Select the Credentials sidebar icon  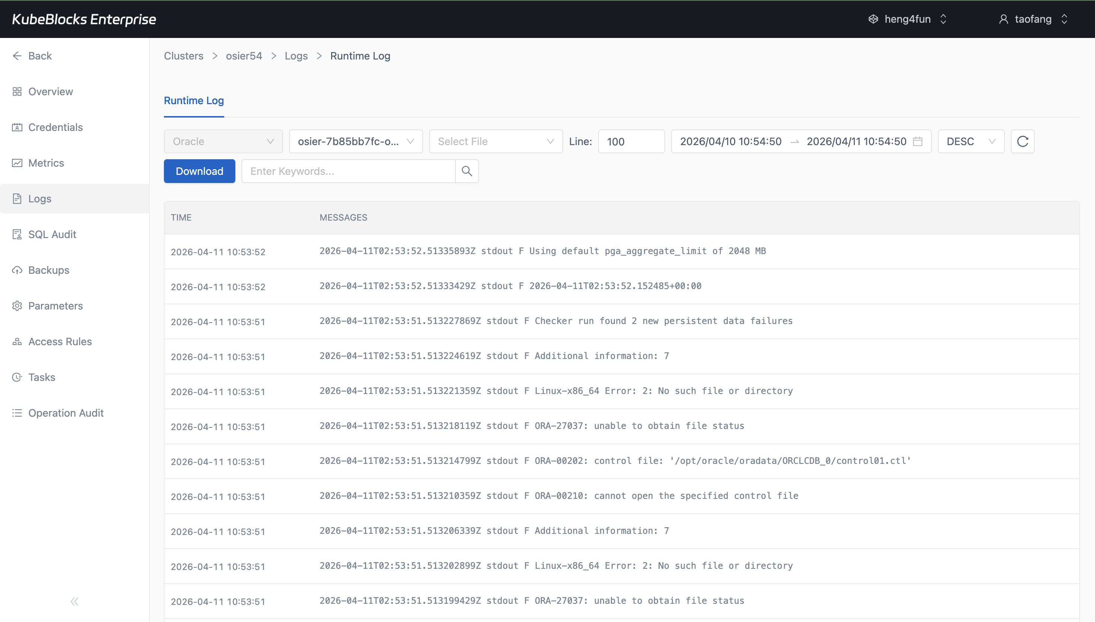click(17, 127)
